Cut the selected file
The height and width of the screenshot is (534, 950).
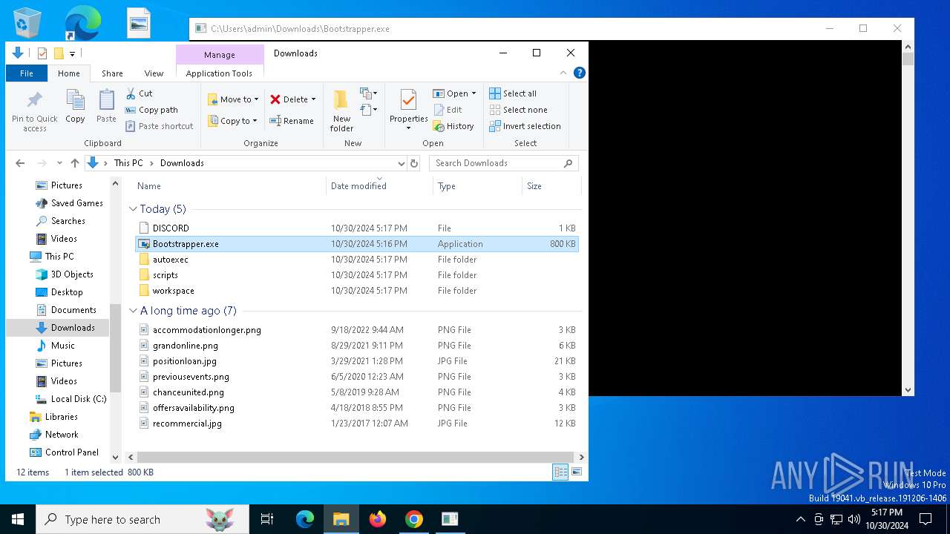click(139, 93)
